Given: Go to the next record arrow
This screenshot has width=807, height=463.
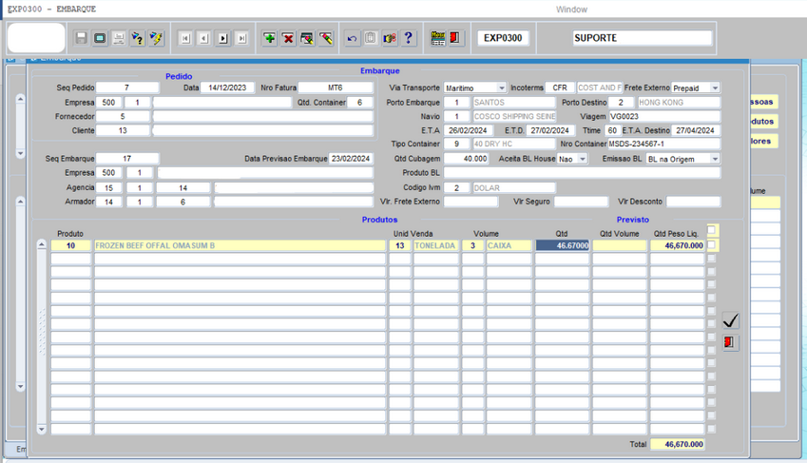Looking at the screenshot, I should point(222,38).
